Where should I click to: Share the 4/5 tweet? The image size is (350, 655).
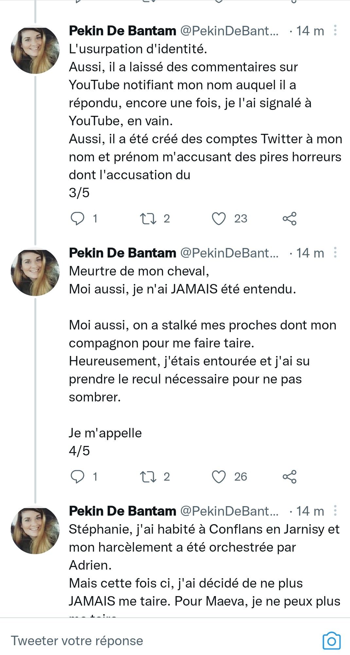click(x=289, y=477)
